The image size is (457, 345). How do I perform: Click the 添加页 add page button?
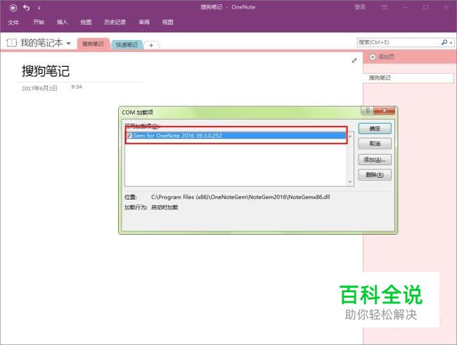[x=382, y=57]
